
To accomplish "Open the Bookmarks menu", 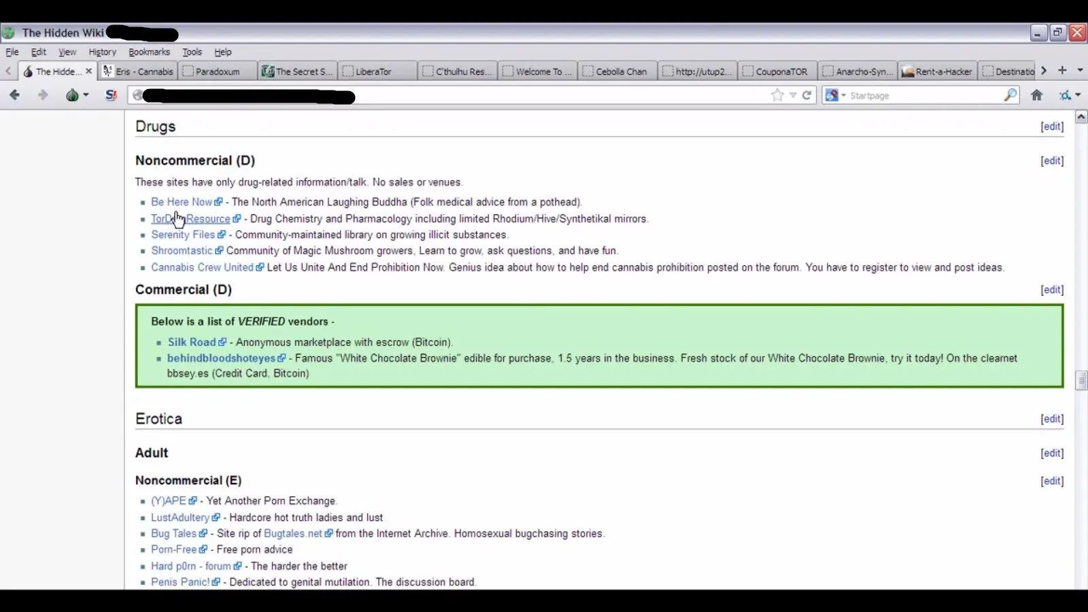I will (x=149, y=52).
